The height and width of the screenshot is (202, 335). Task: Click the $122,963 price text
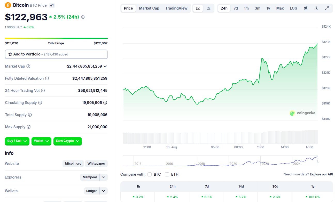pyautogui.click(x=26, y=17)
